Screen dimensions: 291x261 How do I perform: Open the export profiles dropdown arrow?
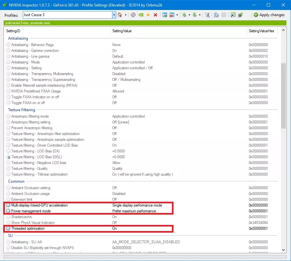tap(189, 15)
